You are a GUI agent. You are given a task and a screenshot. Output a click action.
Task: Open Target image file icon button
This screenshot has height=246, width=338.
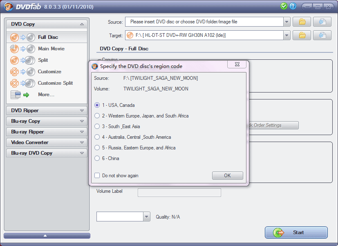click(322, 35)
